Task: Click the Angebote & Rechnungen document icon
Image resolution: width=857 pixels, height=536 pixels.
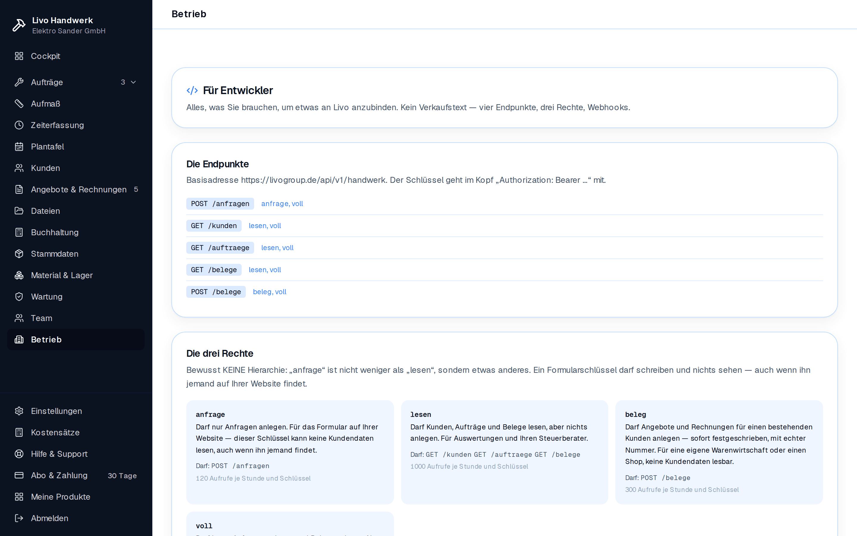Action: 19,189
